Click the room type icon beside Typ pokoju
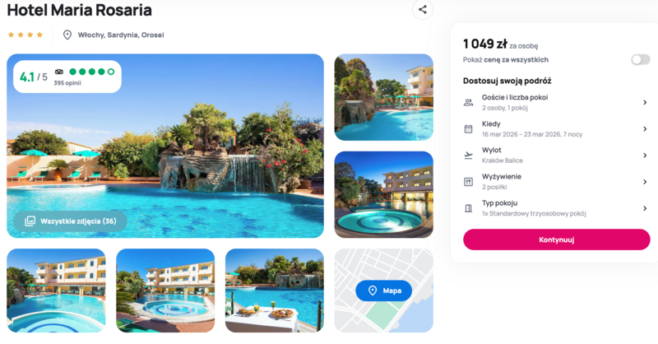658x344 pixels. [468, 208]
